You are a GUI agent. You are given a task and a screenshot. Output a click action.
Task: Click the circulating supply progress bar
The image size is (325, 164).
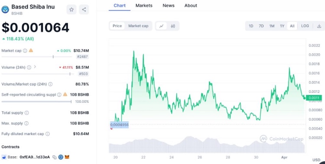click(x=36, y=101)
